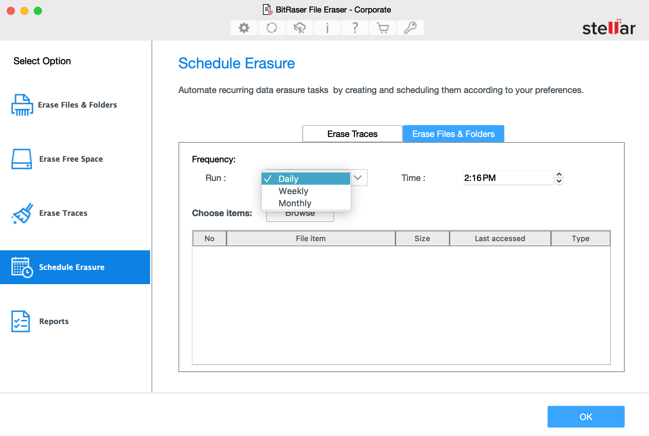Decrease time with down stepper arrow
Image resolution: width=649 pixels, height=436 pixels.
point(559,181)
